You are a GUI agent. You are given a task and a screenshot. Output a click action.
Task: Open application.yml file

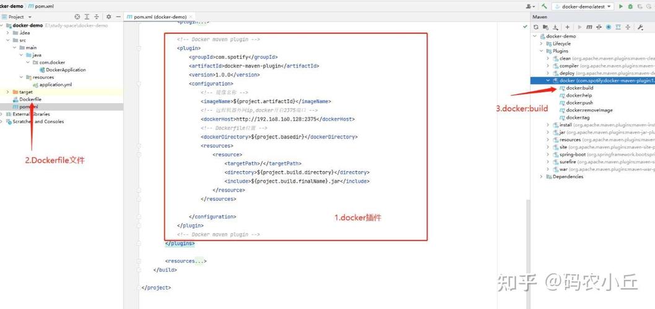coord(52,85)
